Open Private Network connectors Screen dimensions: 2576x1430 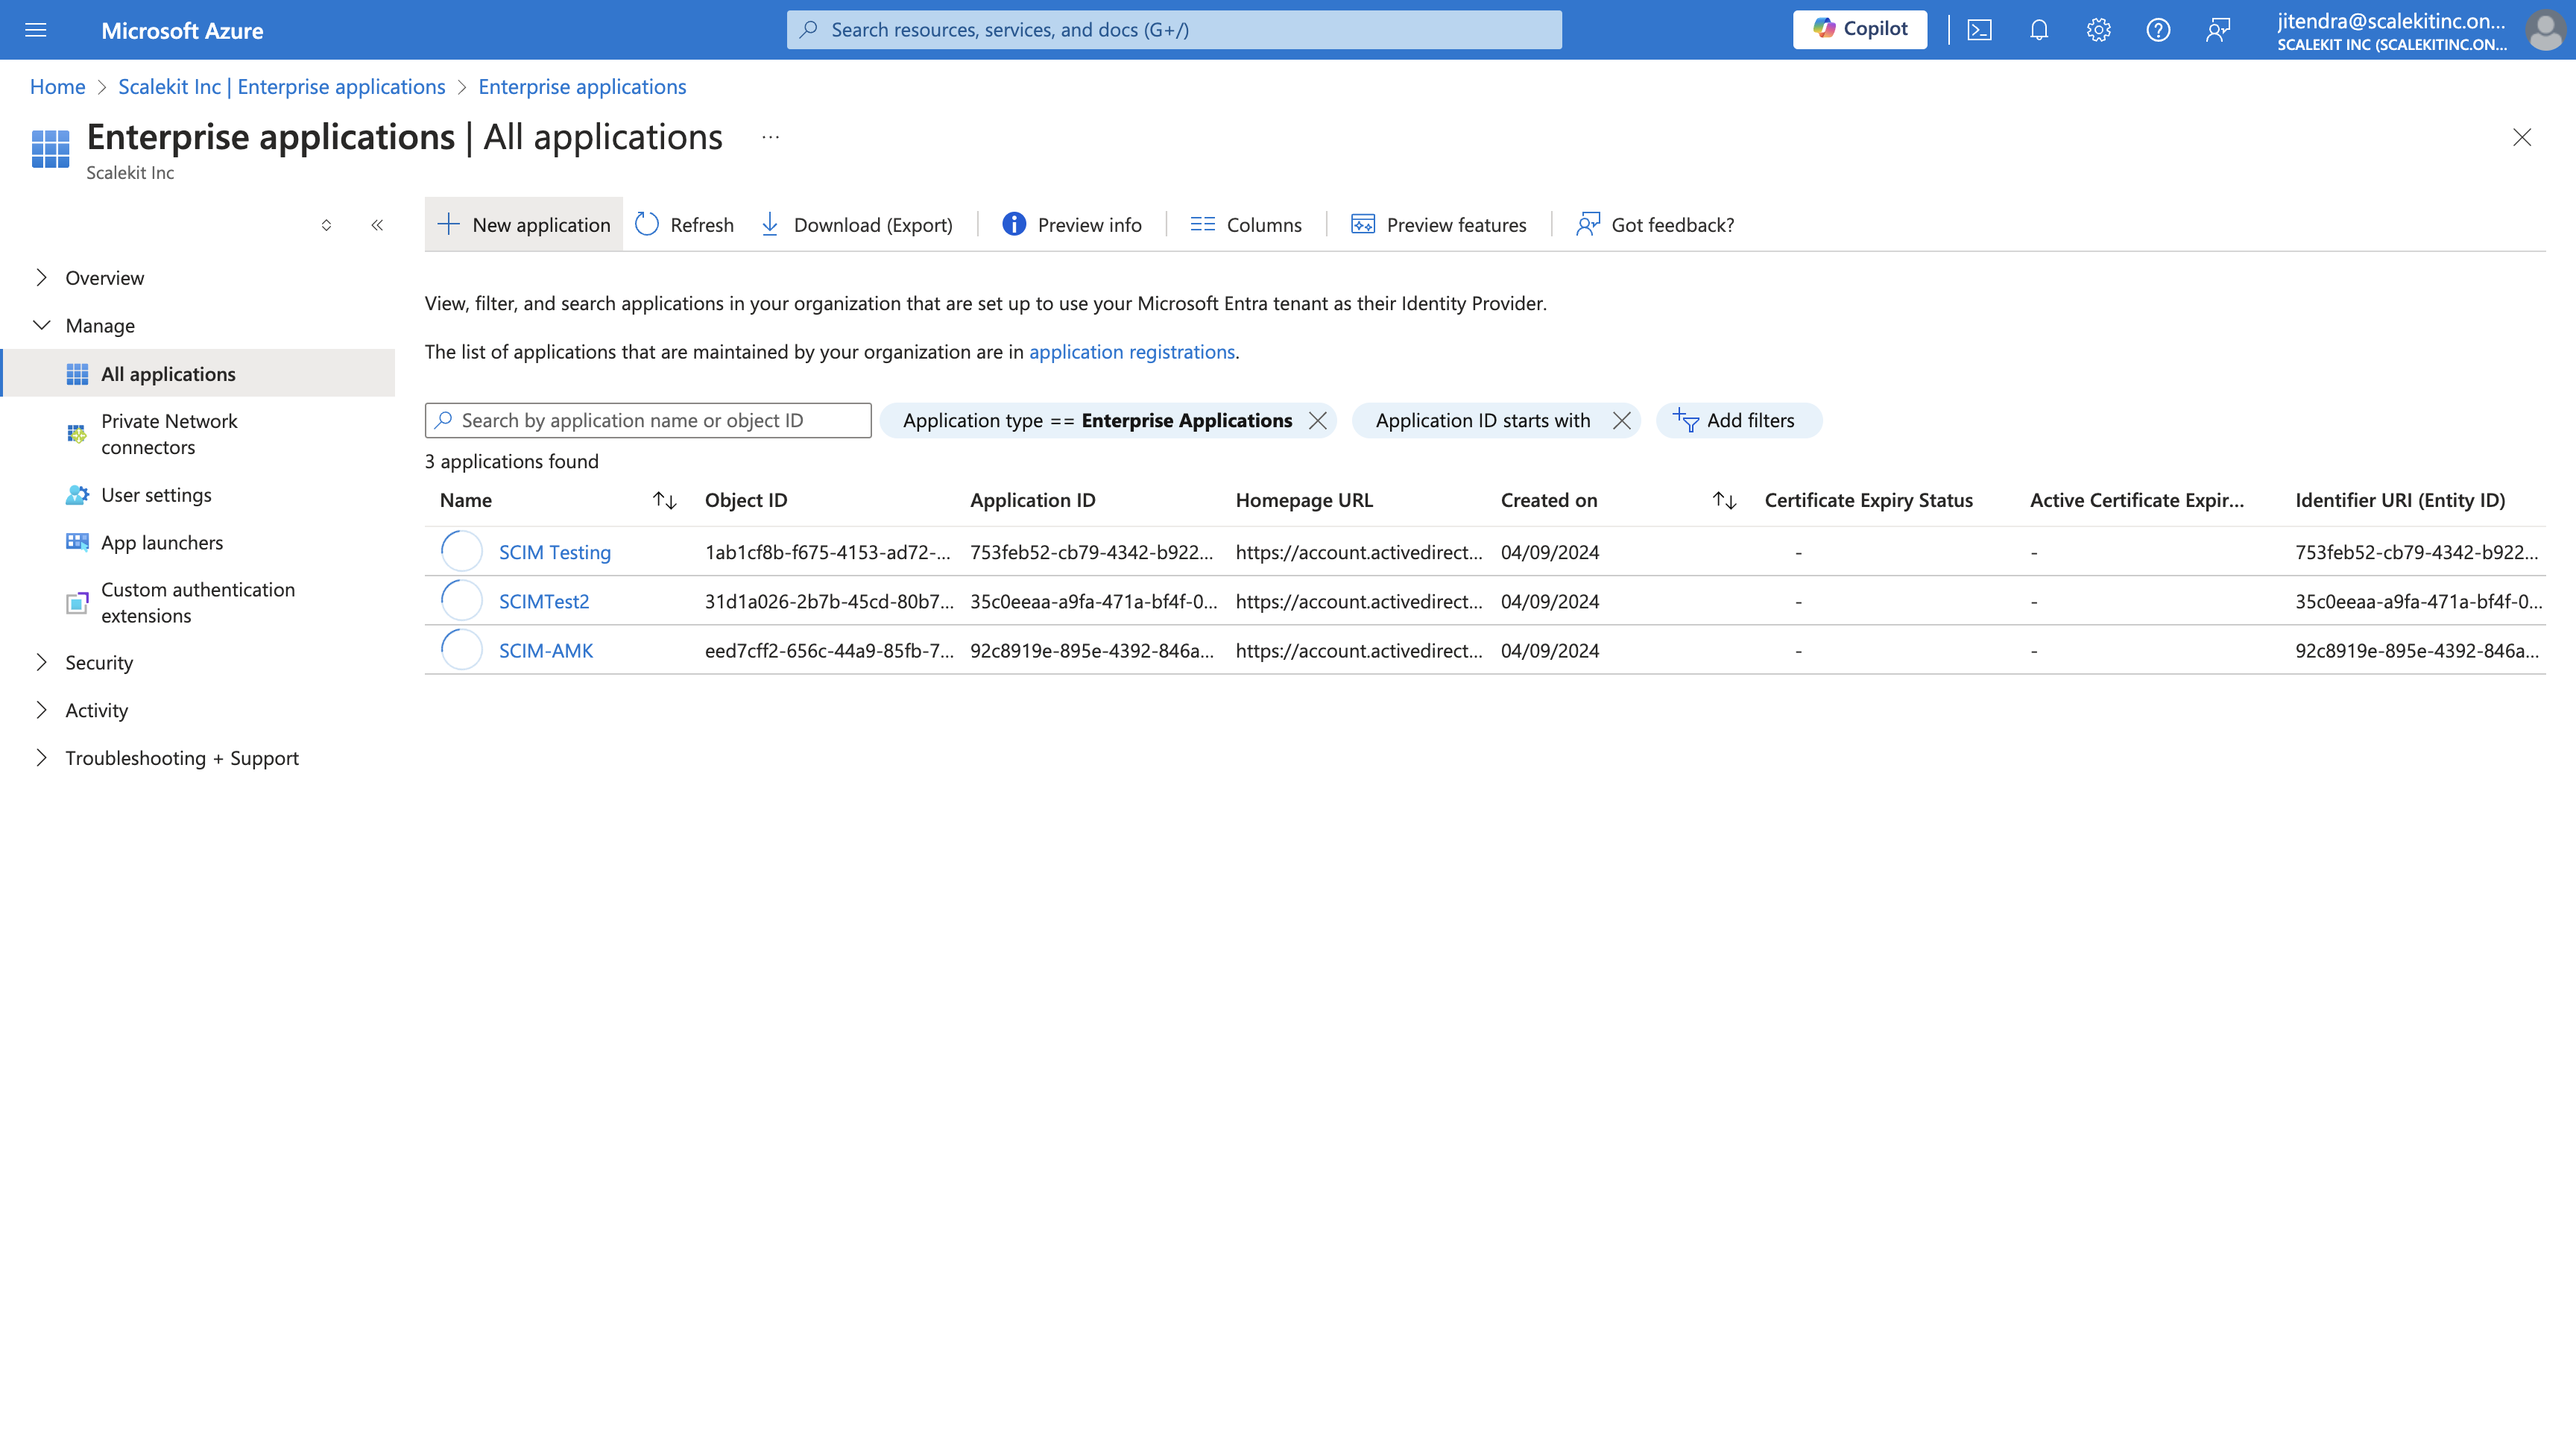pos(169,434)
